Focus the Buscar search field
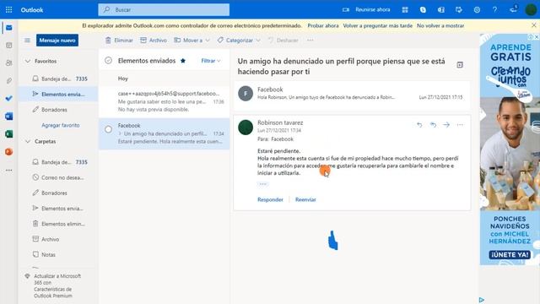 click(164, 9)
